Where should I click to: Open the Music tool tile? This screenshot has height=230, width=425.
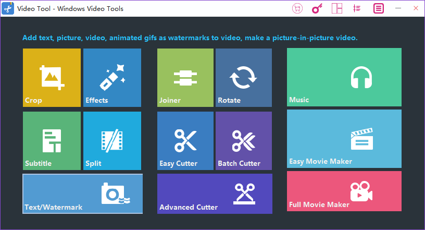click(344, 77)
